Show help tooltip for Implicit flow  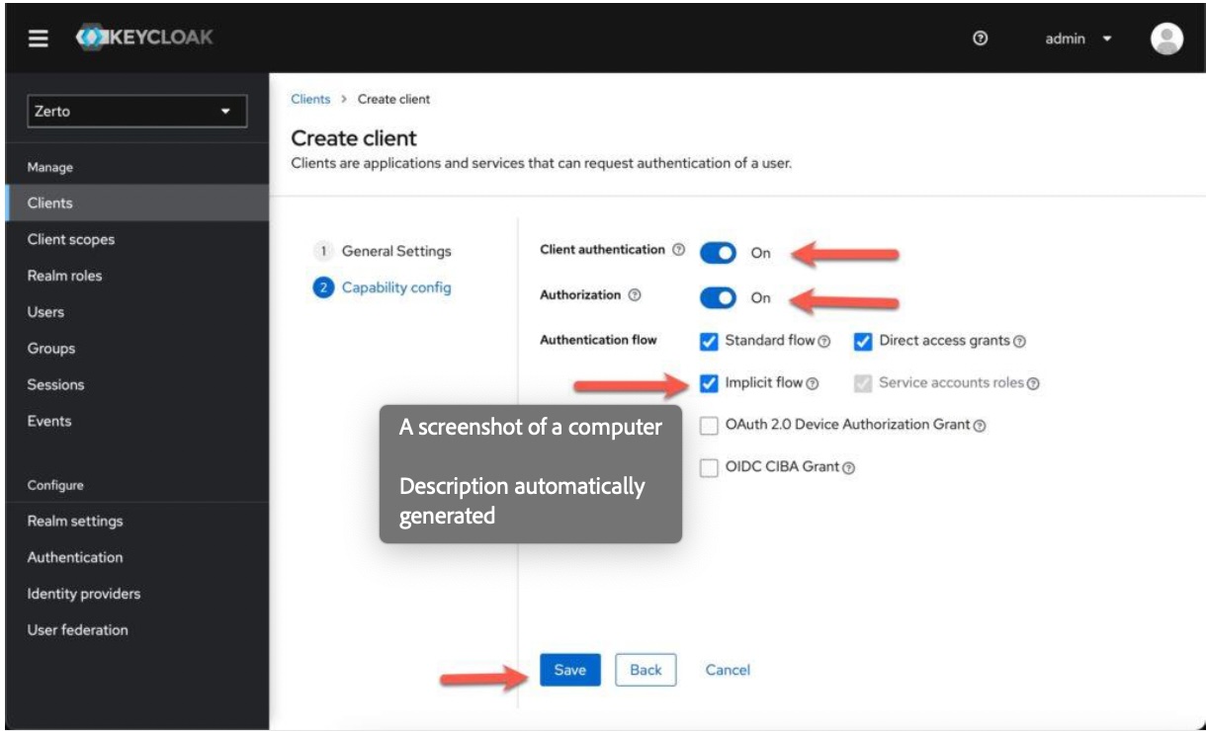point(812,383)
